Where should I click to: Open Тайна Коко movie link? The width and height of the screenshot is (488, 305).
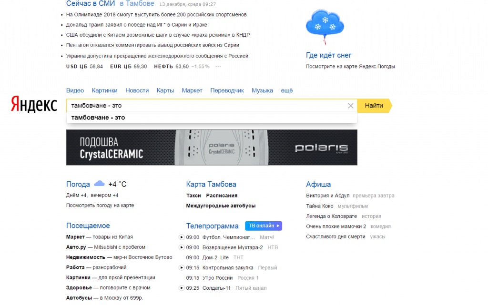(x=320, y=206)
